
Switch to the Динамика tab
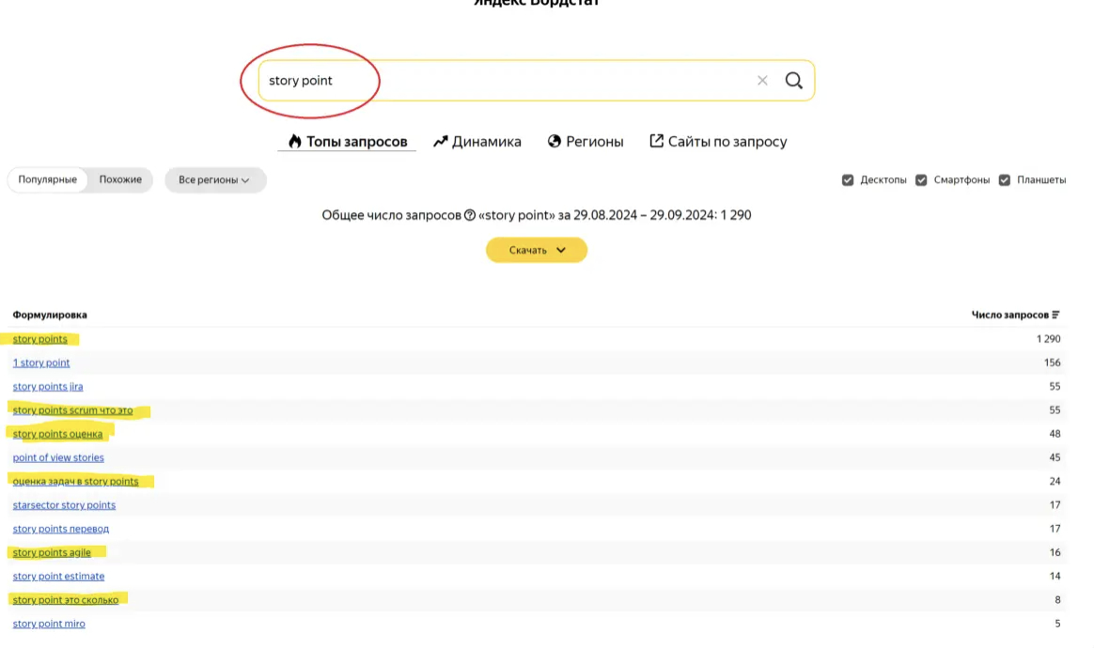477,142
